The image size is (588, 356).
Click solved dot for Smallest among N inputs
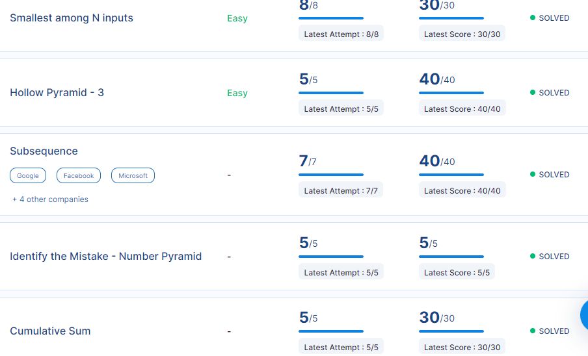[533, 18]
